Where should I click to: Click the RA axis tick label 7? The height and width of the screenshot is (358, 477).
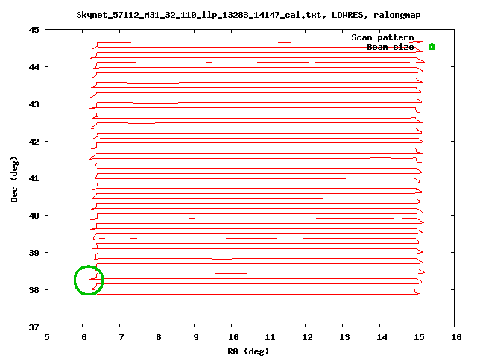click(x=121, y=337)
